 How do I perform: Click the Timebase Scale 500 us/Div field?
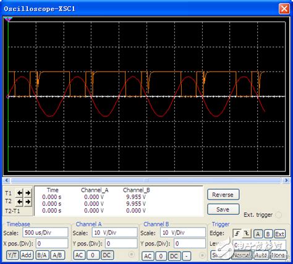(x=45, y=232)
